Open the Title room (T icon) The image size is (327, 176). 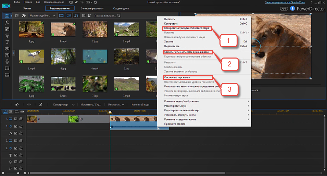(x=7, y=42)
